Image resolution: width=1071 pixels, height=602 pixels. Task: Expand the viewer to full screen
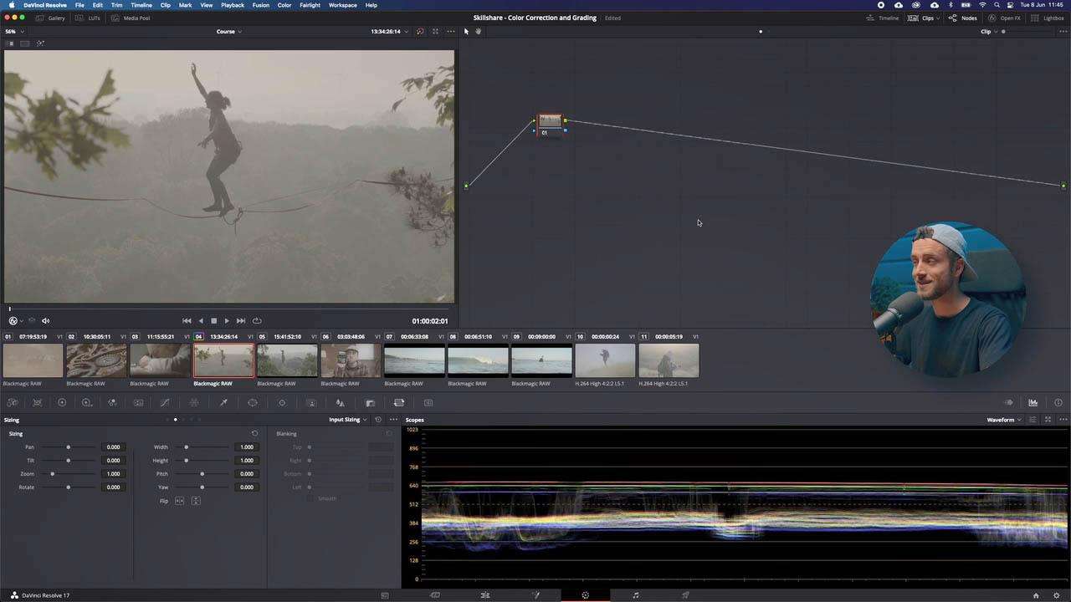click(x=435, y=32)
